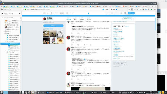Viewport: 167px width, 94px height.
Task: Close the active tab with its X
Action: pos(15,6)
